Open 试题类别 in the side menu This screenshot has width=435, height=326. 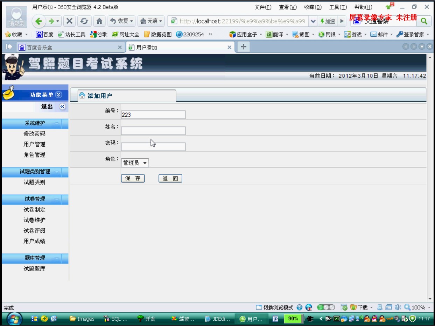click(x=34, y=182)
